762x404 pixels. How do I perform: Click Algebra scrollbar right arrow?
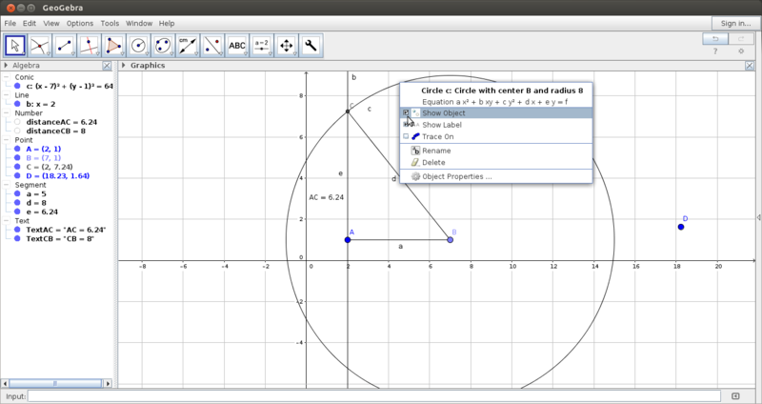[108, 384]
